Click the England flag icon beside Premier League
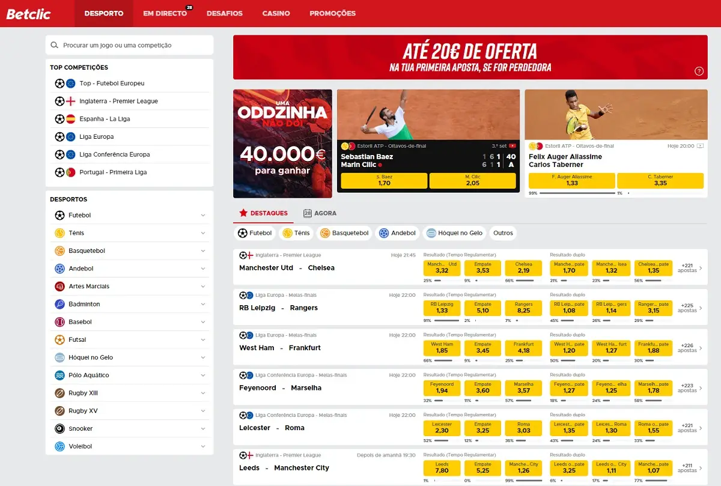This screenshot has width=721, height=486. [70, 101]
